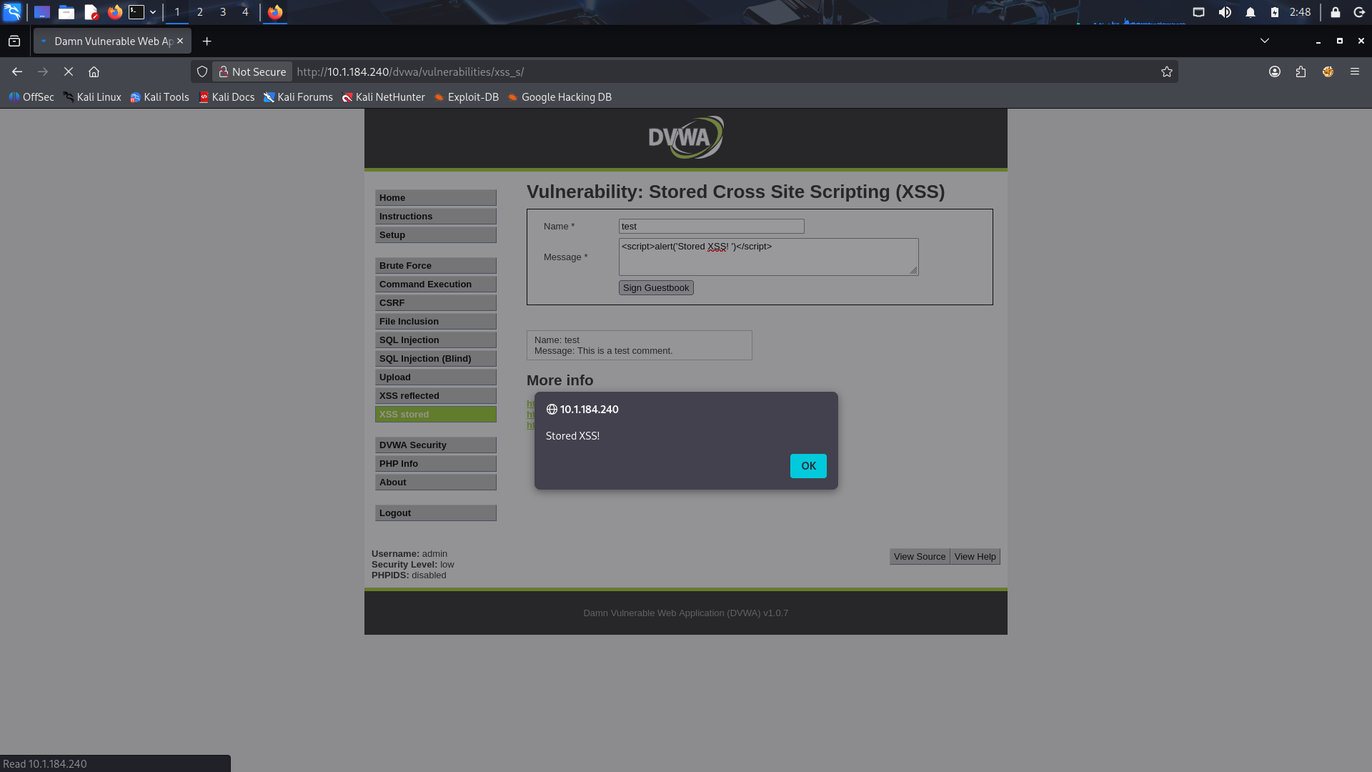Click the tracking protection shield icon

pos(202,71)
